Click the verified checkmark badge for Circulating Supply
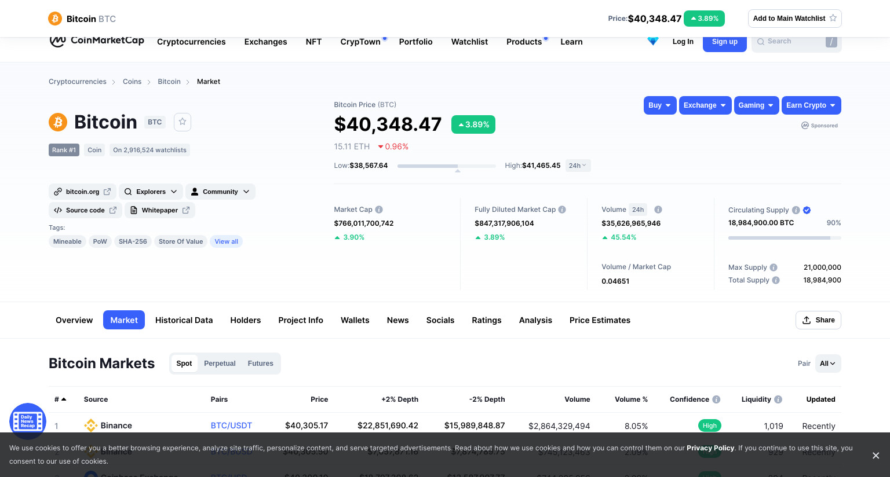890x477 pixels. (x=807, y=210)
